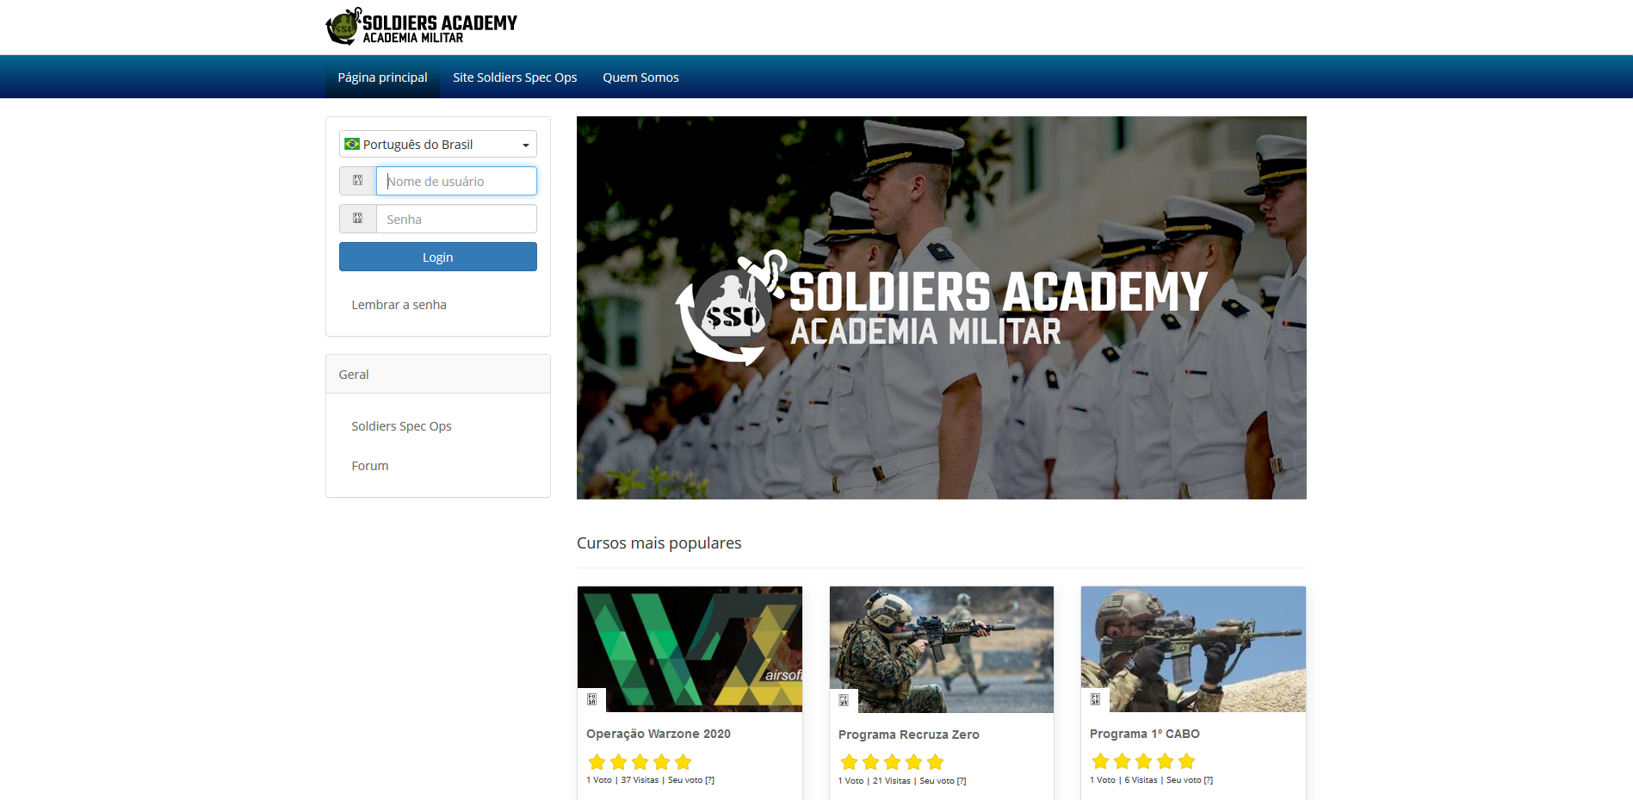Click the username field icon
The image size is (1633, 800).
pos(357,181)
